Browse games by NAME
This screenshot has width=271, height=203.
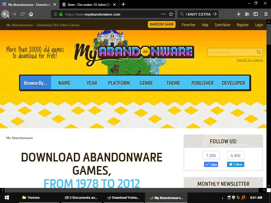tap(65, 83)
